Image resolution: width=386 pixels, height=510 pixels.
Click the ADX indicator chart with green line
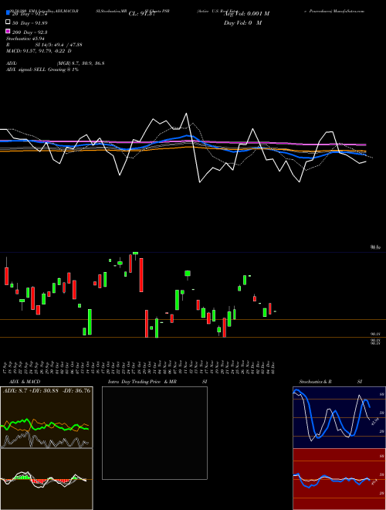click(46, 417)
